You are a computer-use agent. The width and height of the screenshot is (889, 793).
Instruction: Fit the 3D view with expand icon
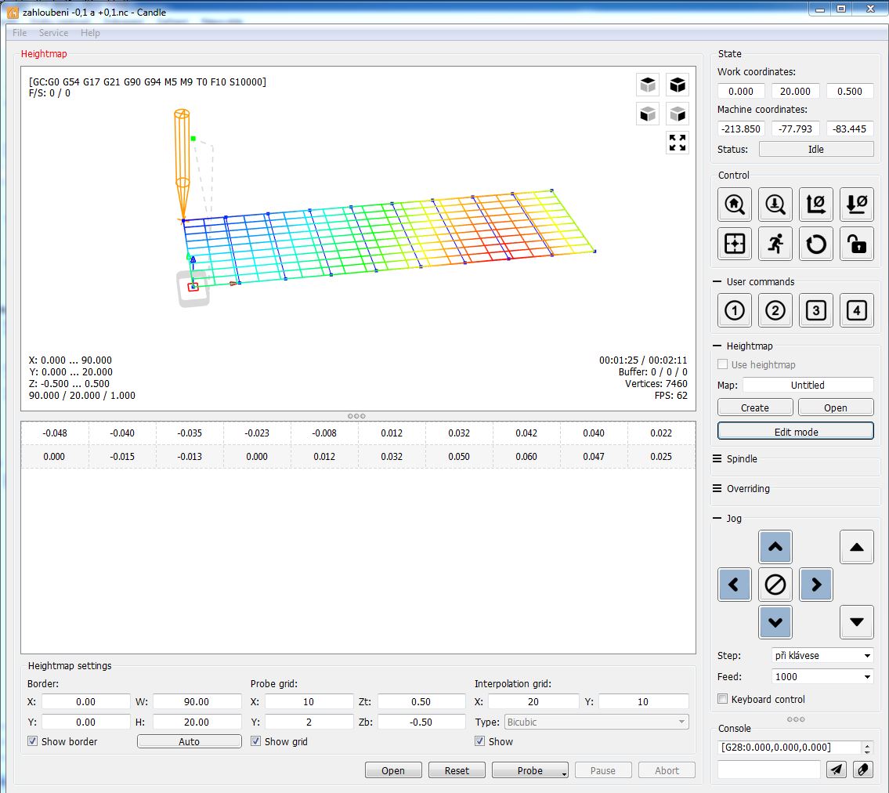click(x=678, y=143)
